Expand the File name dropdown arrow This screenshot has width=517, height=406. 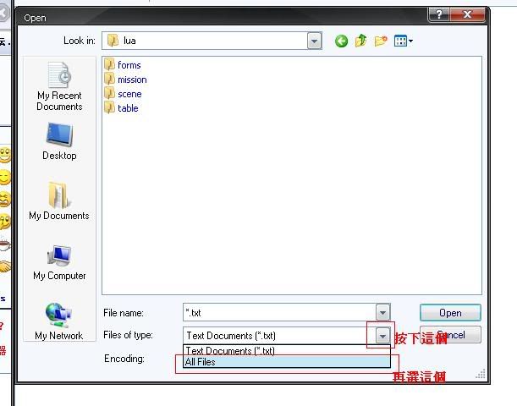[x=382, y=312]
